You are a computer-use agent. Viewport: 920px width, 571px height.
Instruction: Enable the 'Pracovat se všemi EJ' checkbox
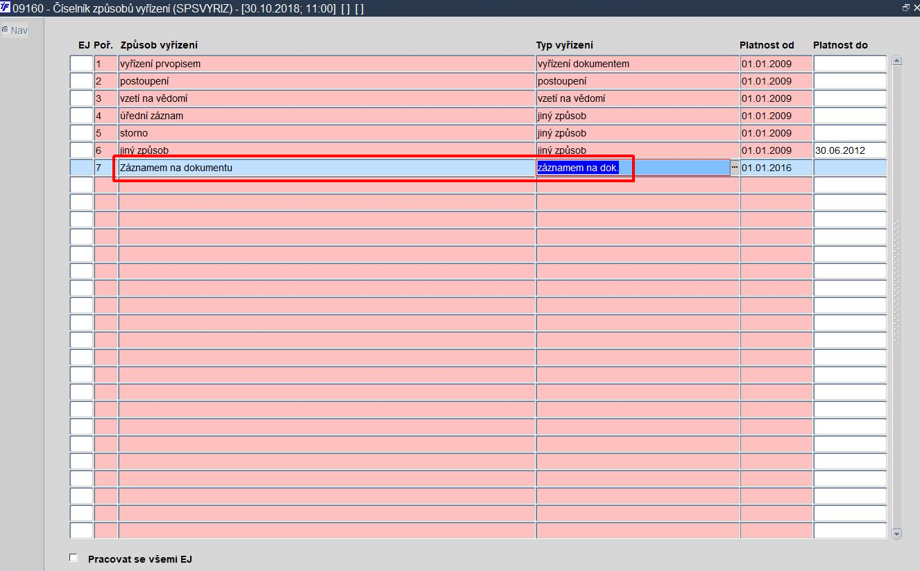click(74, 558)
